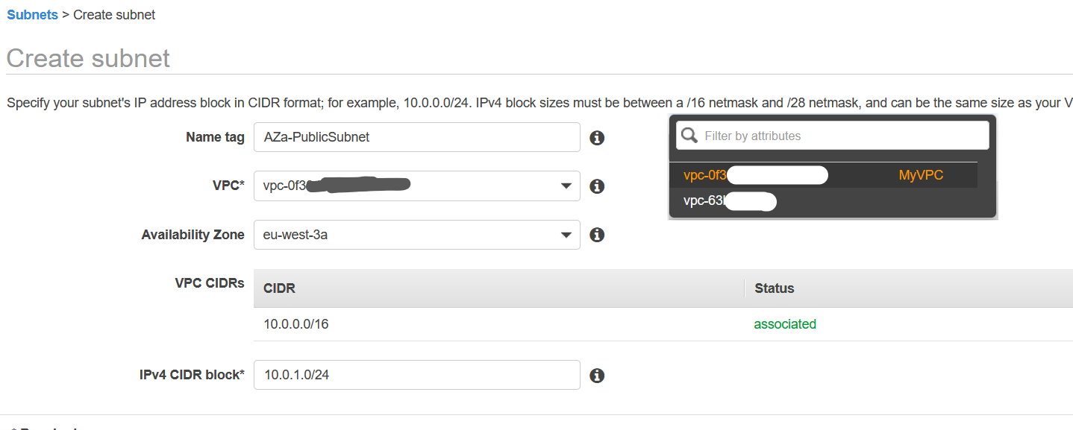The image size is (1073, 430).
Task: Click the VPC field info icon
Action: tap(596, 186)
